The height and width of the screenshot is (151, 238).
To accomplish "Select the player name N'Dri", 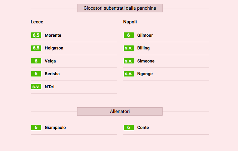I will click(50, 87).
